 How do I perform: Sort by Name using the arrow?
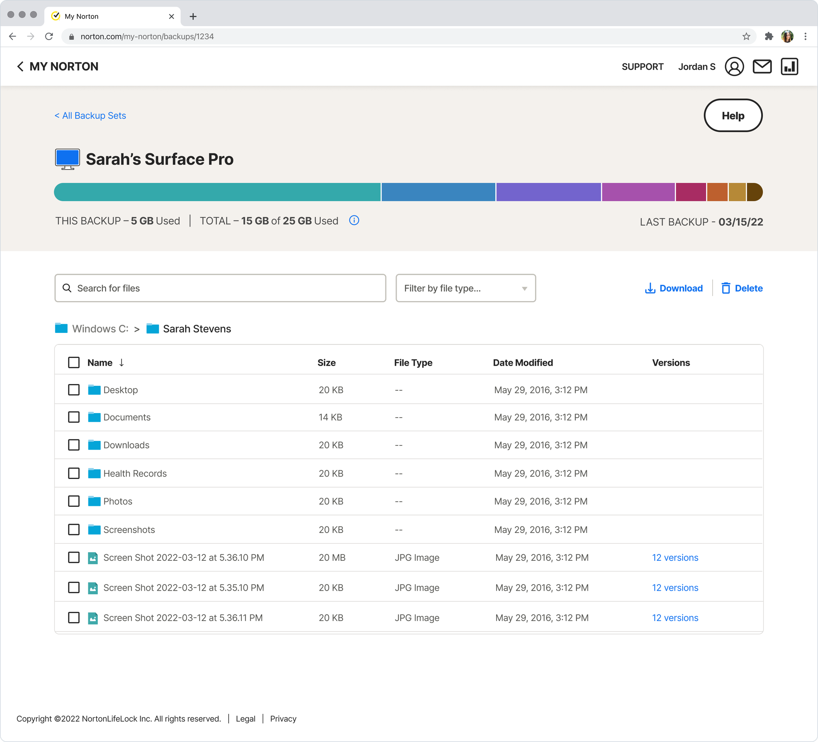[121, 362]
